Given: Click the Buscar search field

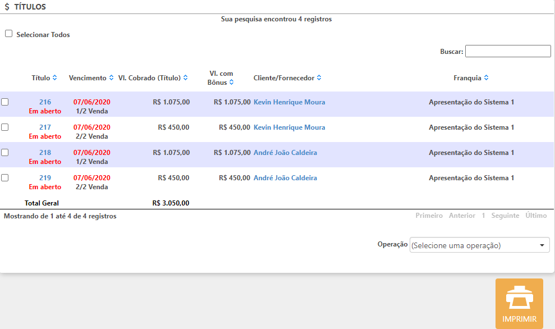Looking at the screenshot, I should pos(508,51).
